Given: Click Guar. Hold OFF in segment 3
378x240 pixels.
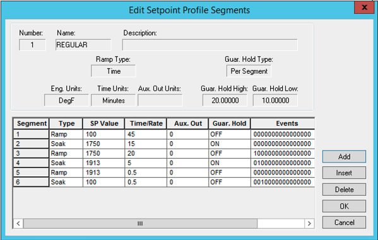Looking at the screenshot, I should coord(230,153).
